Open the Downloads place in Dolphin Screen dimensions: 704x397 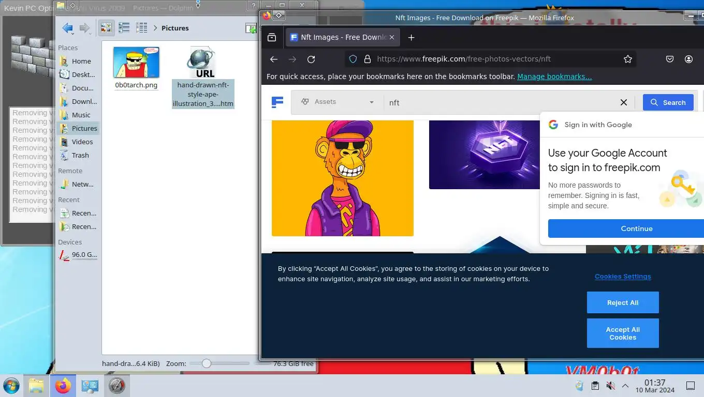[78, 101]
